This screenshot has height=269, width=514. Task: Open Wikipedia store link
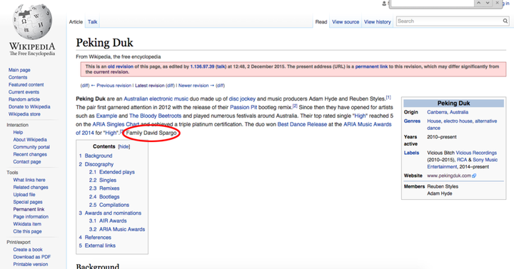(x=24, y=114)
